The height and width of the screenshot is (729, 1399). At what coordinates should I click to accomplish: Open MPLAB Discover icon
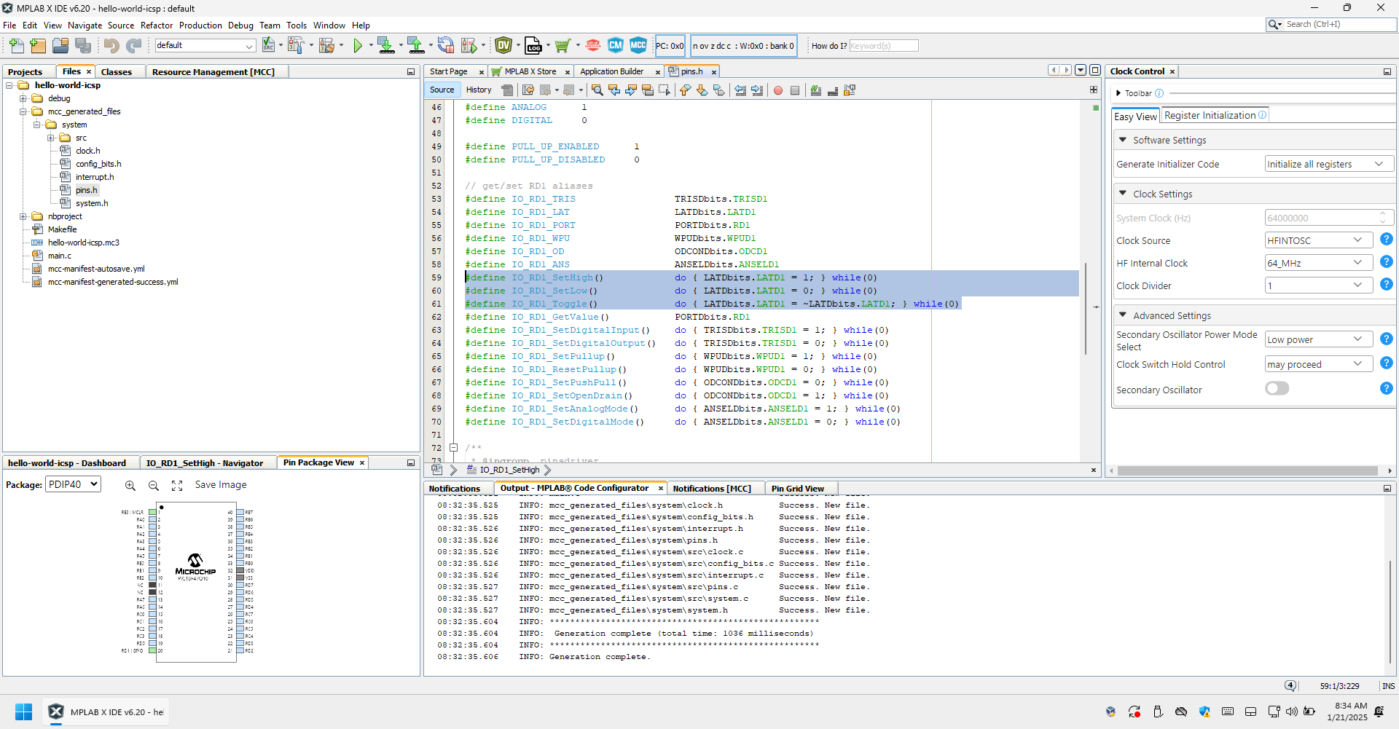593,46
